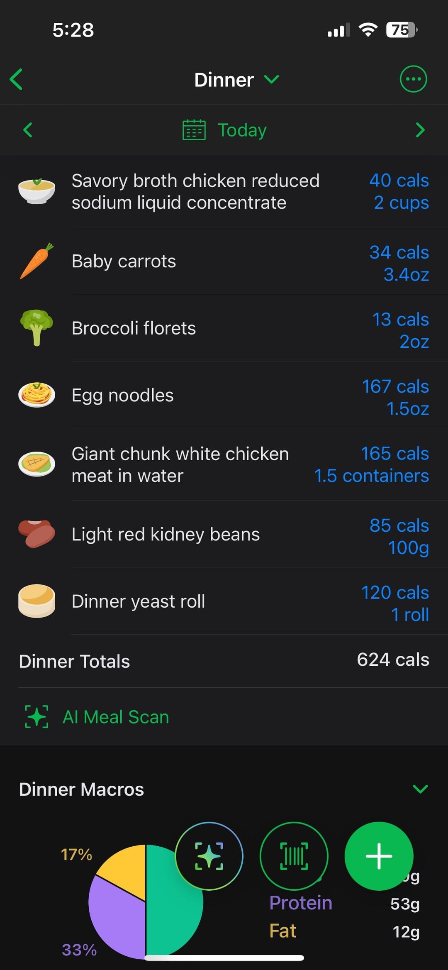Go to the next day

click(420, 130)
